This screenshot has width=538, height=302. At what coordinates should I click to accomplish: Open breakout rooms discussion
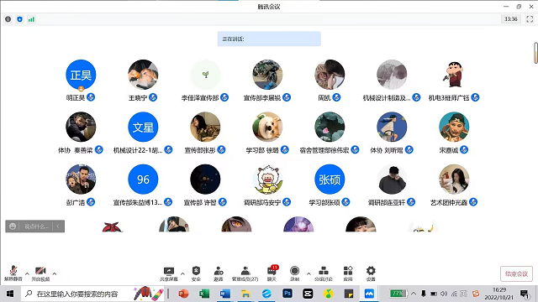tap(323, 274)
